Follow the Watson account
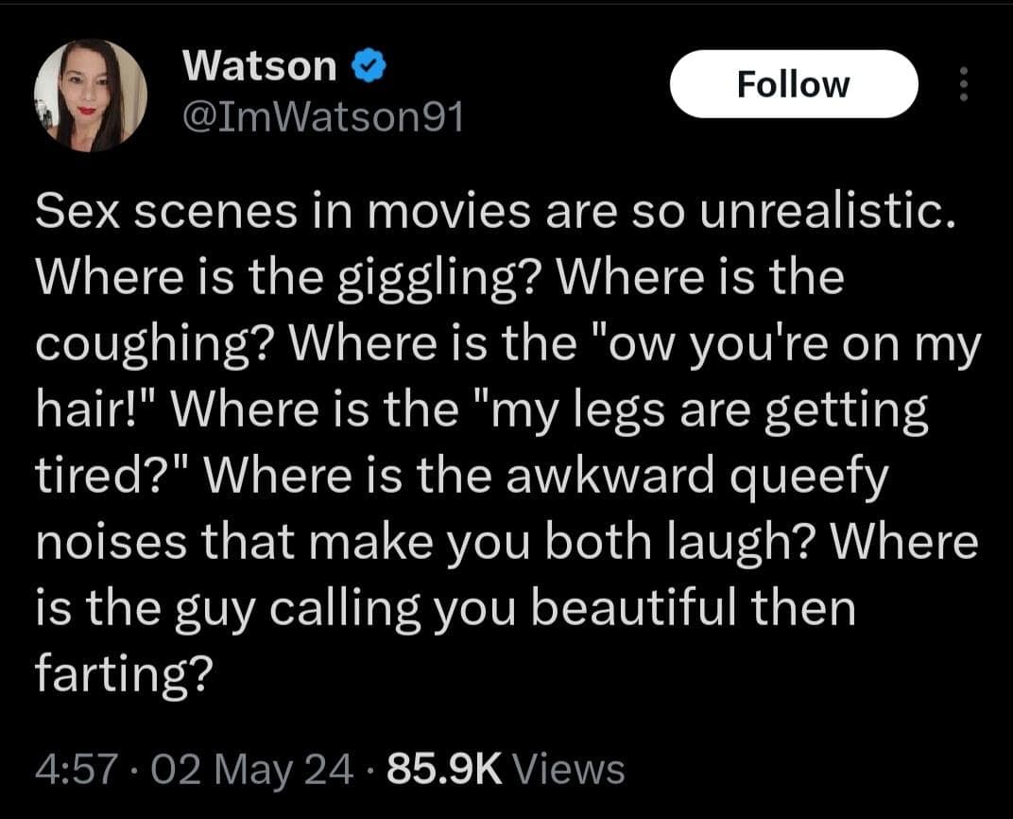This screenshot has height=819, width=1013. 793,84
